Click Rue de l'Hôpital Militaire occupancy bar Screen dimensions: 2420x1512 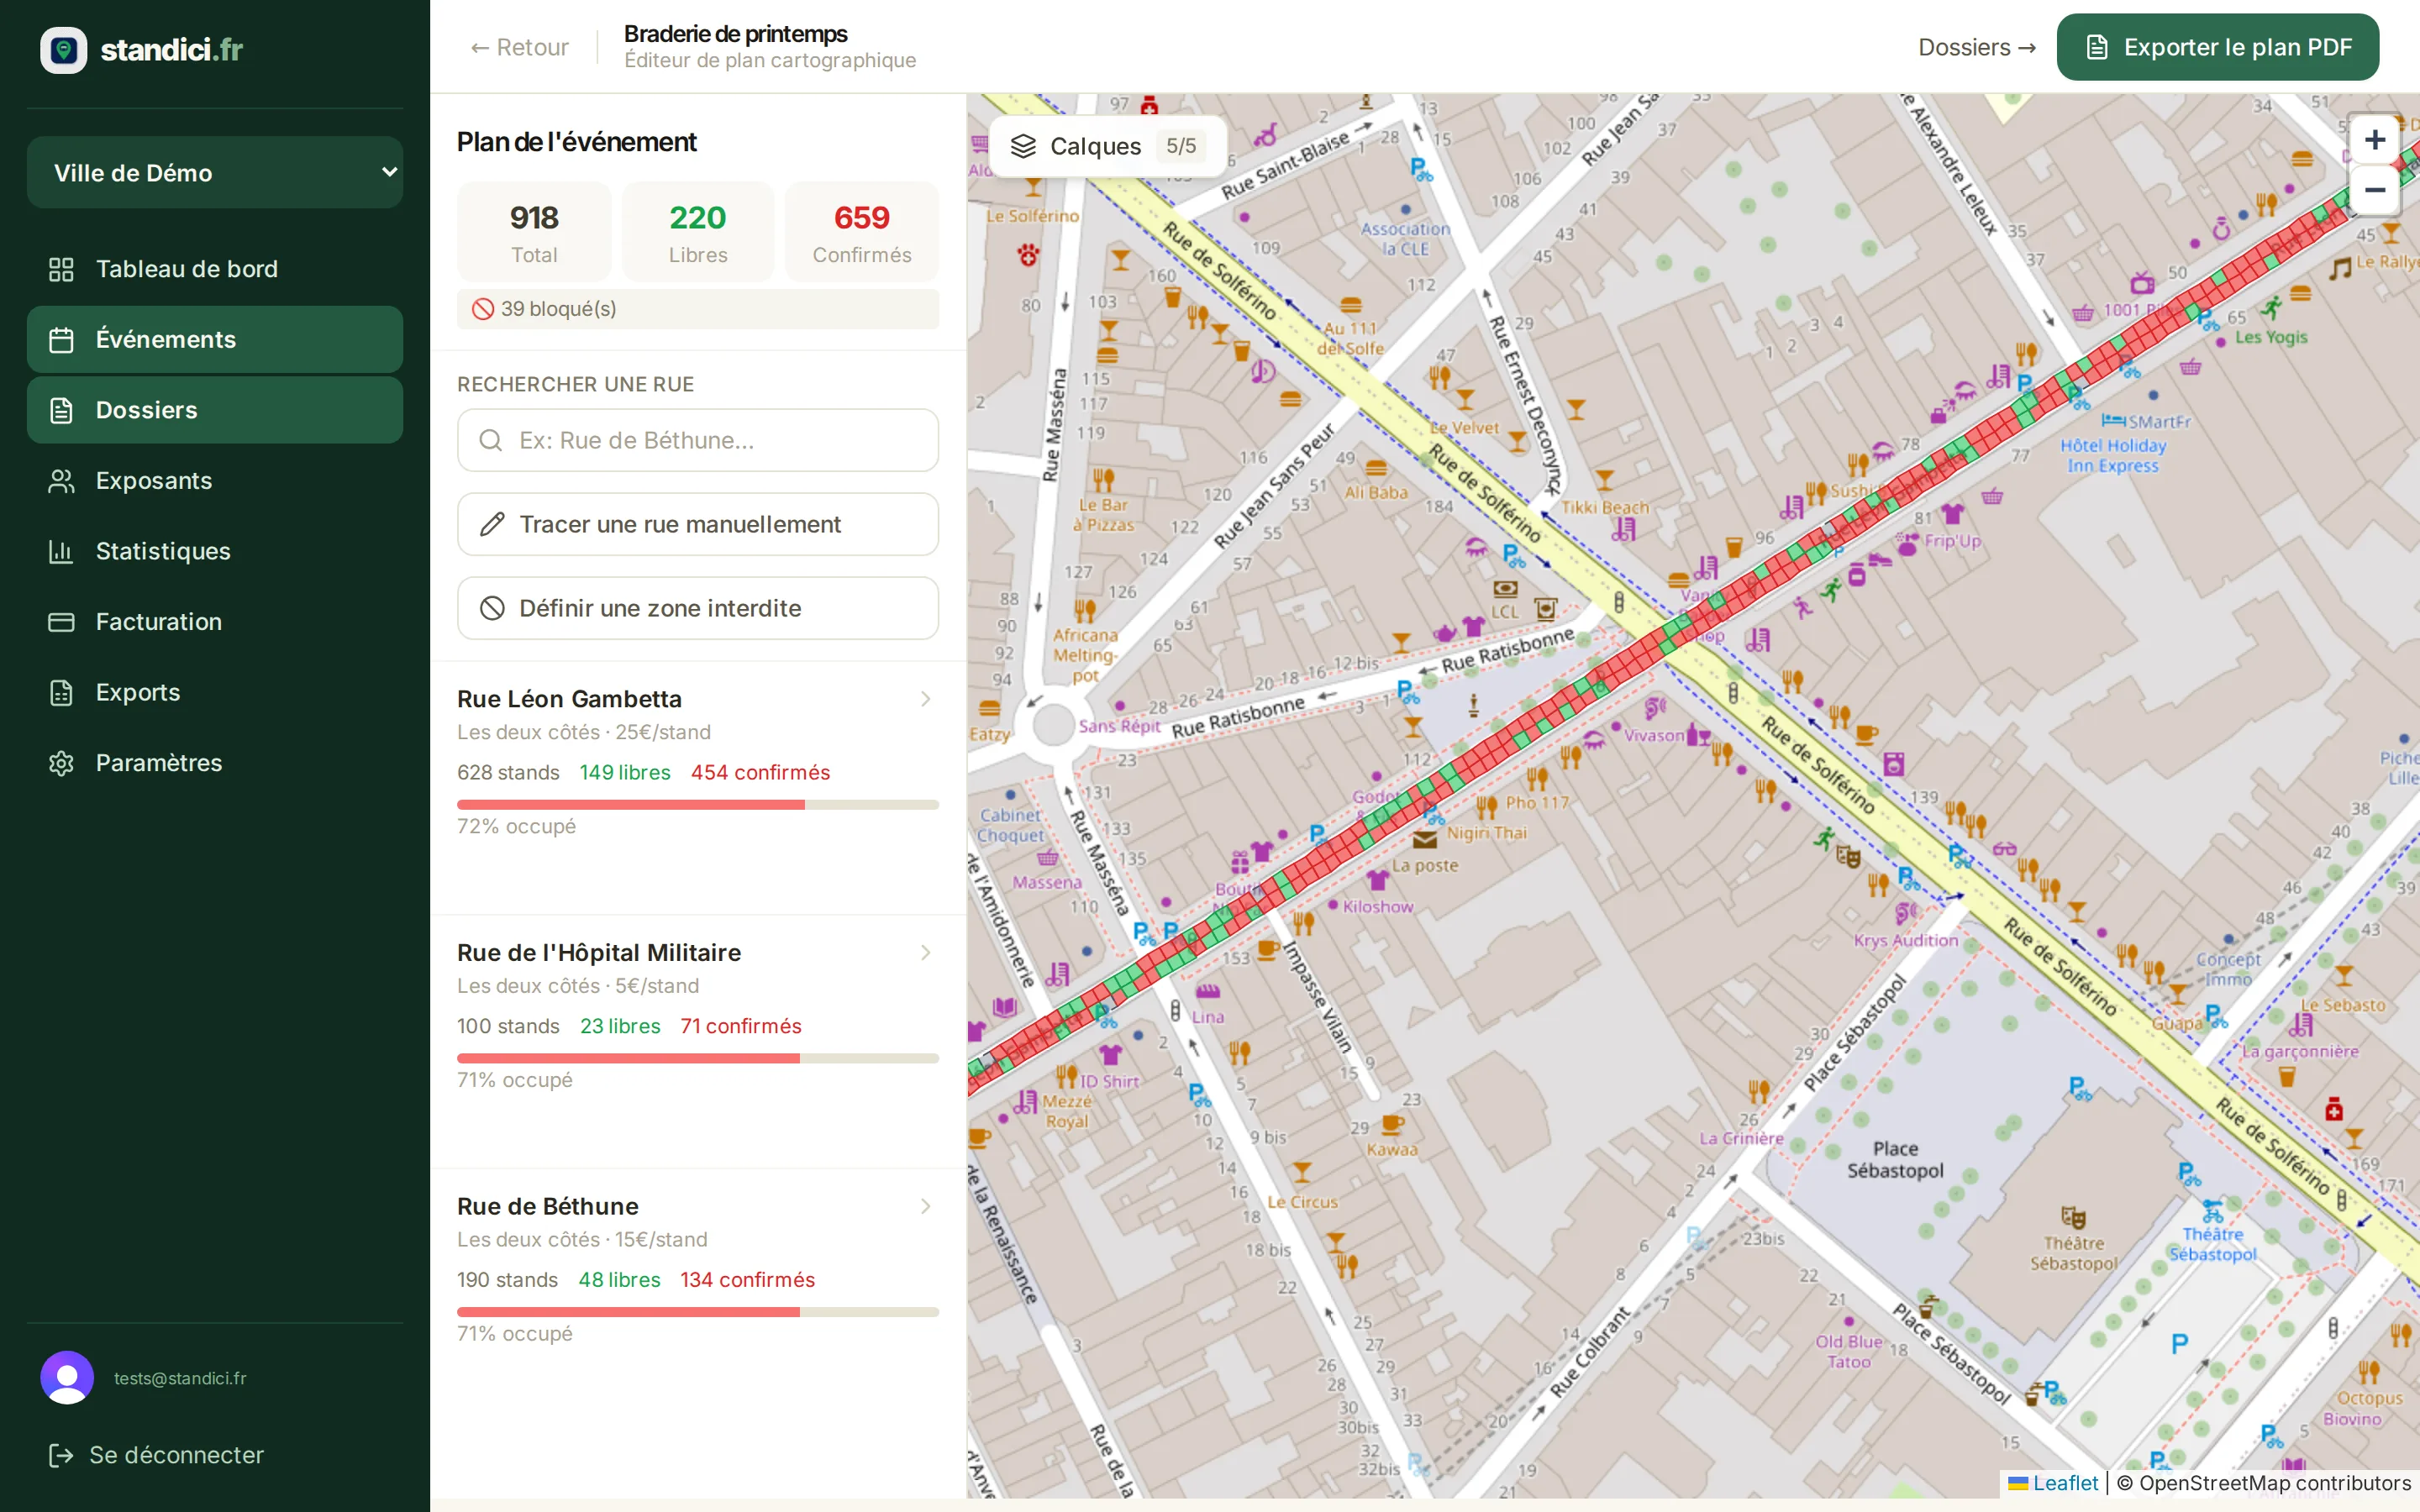coord(698,1058)
